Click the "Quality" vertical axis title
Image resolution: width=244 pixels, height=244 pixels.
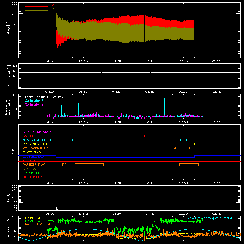(8, 198)
